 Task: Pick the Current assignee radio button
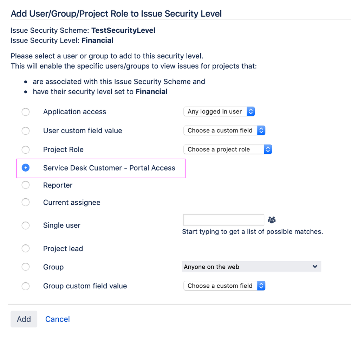[26, 202]
